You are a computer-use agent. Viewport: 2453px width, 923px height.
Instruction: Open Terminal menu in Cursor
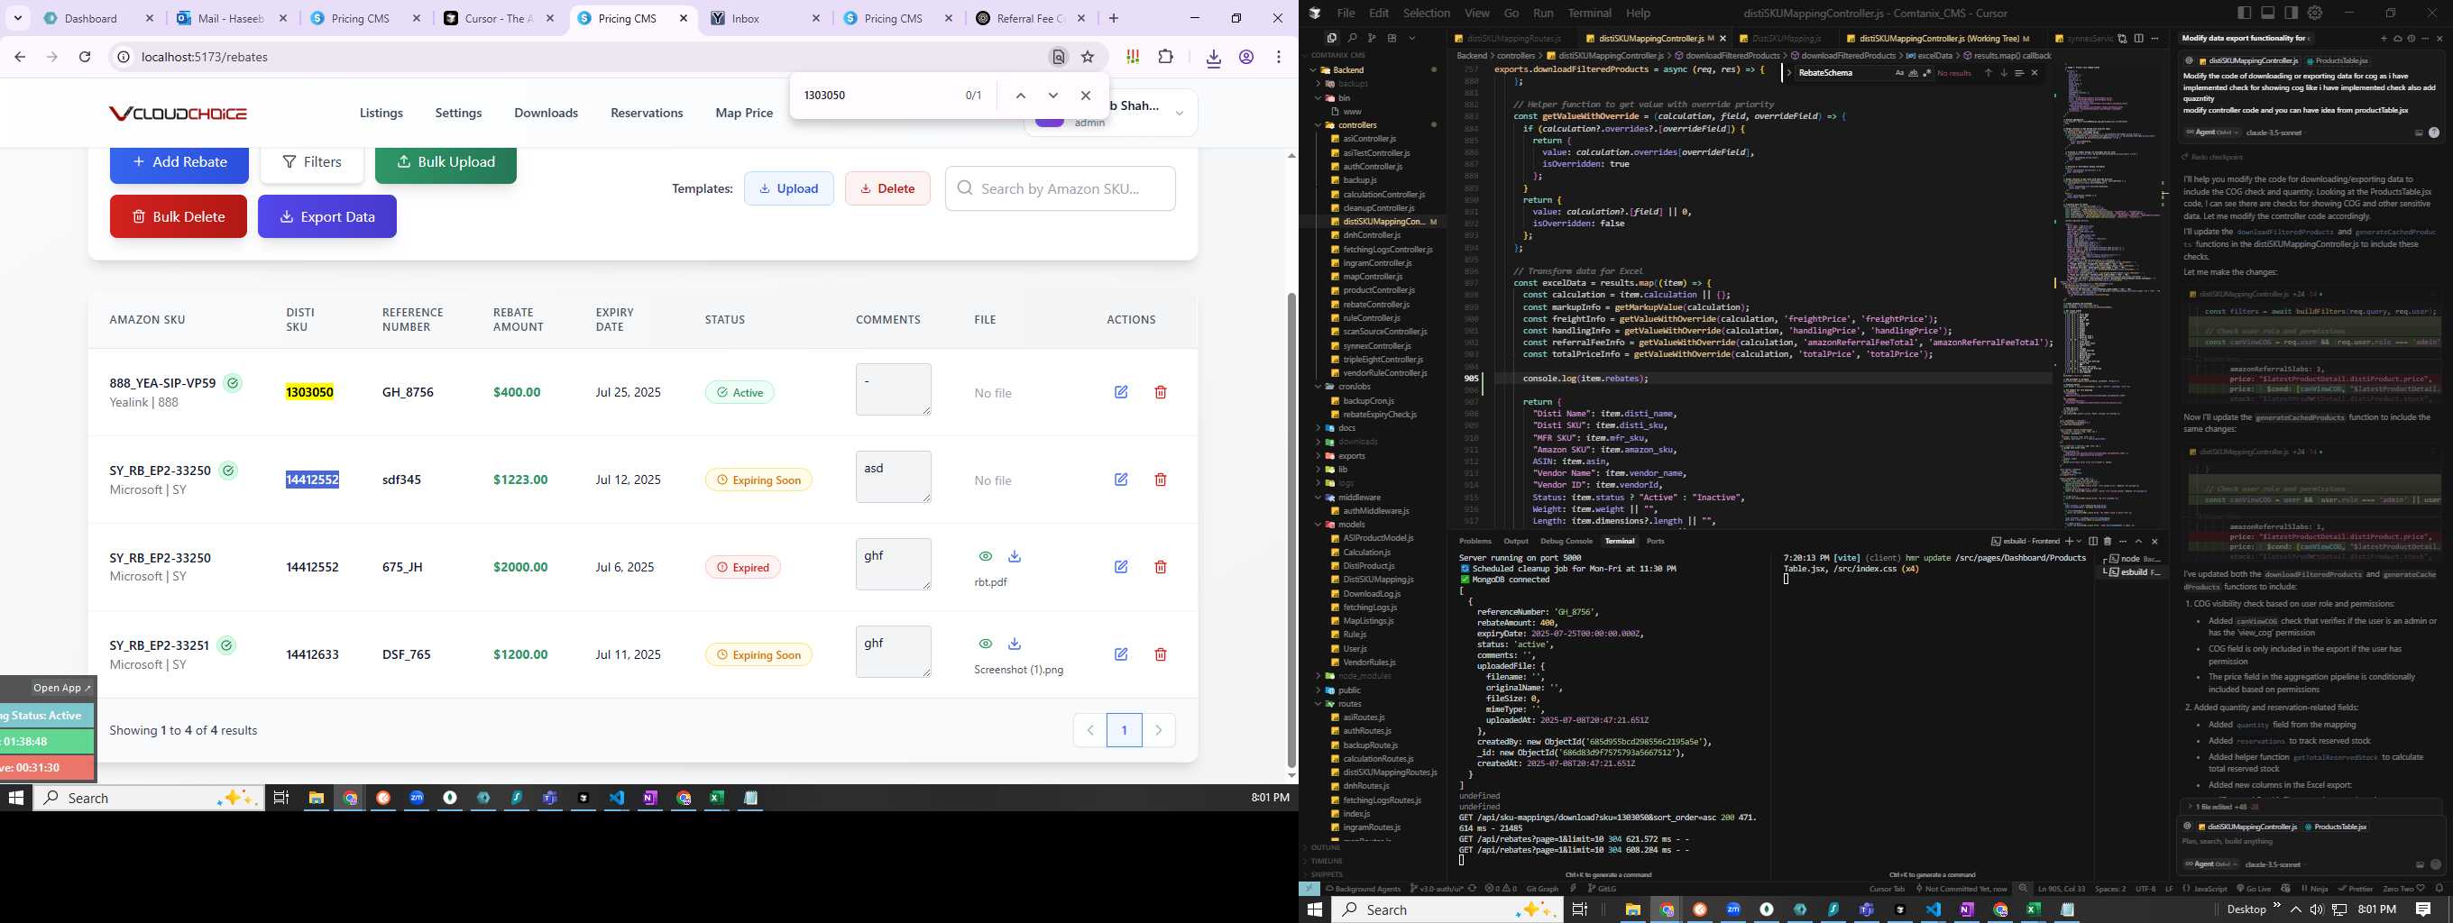coord(1590,14)
